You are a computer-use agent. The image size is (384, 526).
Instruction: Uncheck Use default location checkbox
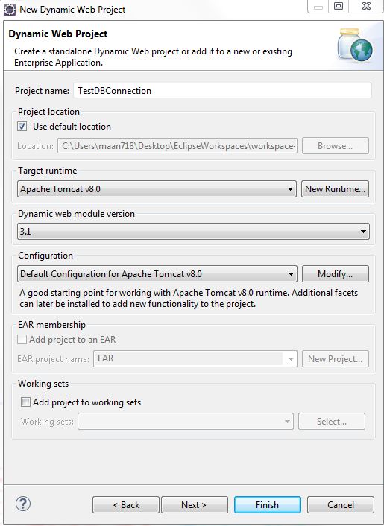[x=22, y=127]
